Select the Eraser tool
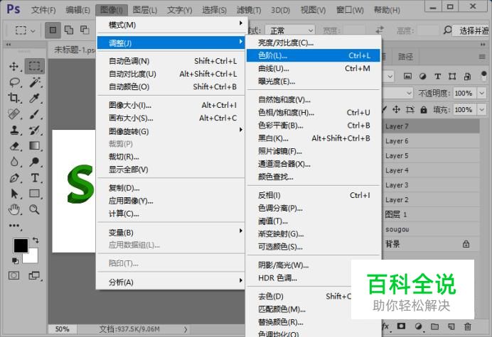 (14, 146)
